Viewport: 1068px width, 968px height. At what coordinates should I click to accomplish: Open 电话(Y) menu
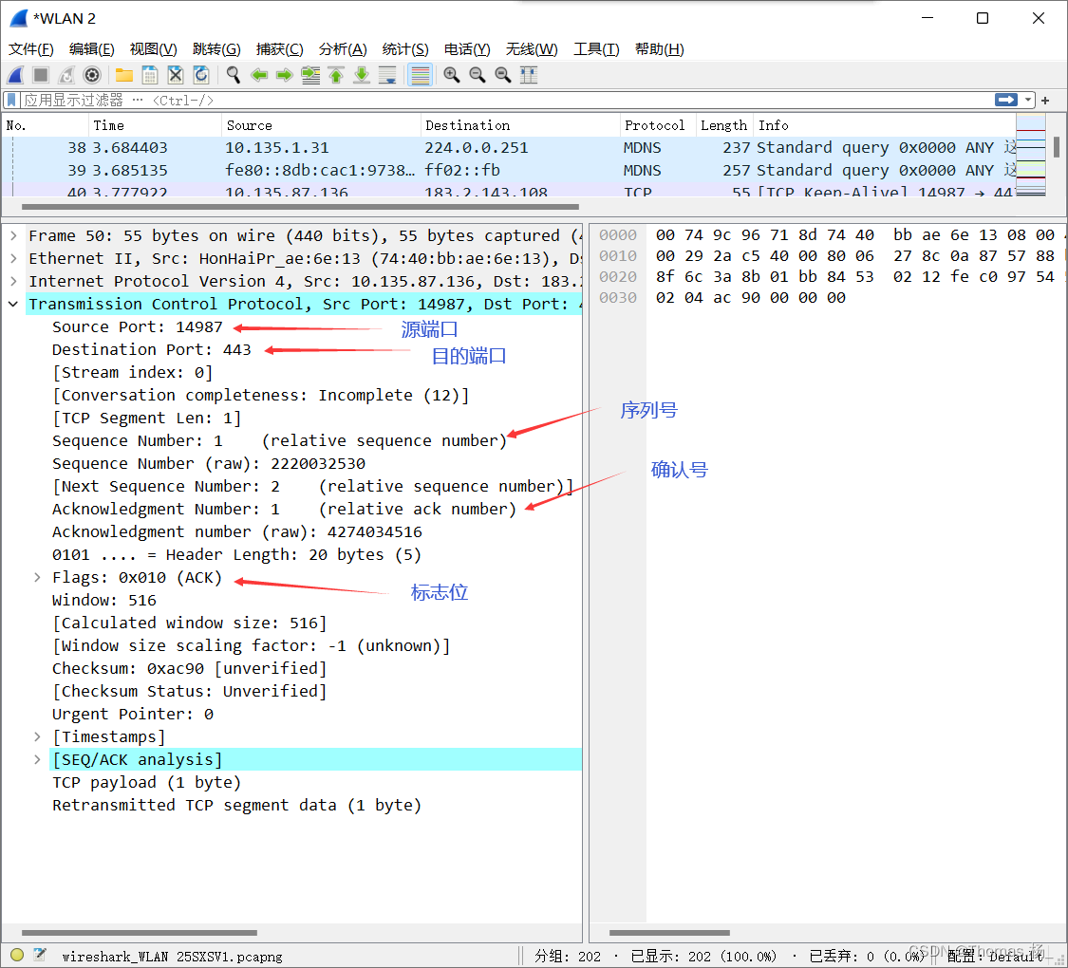coord(466,49)
